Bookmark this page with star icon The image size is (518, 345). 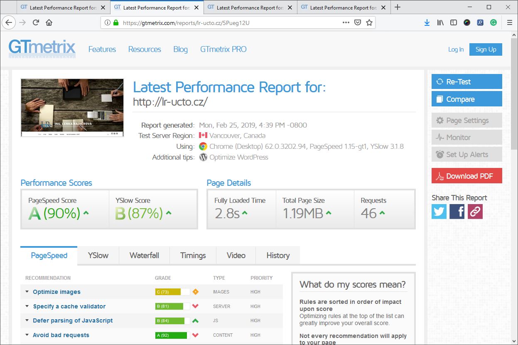point(369,22)
